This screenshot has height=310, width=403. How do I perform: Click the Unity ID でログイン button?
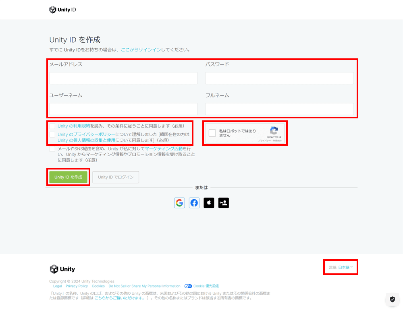[116, 177]
